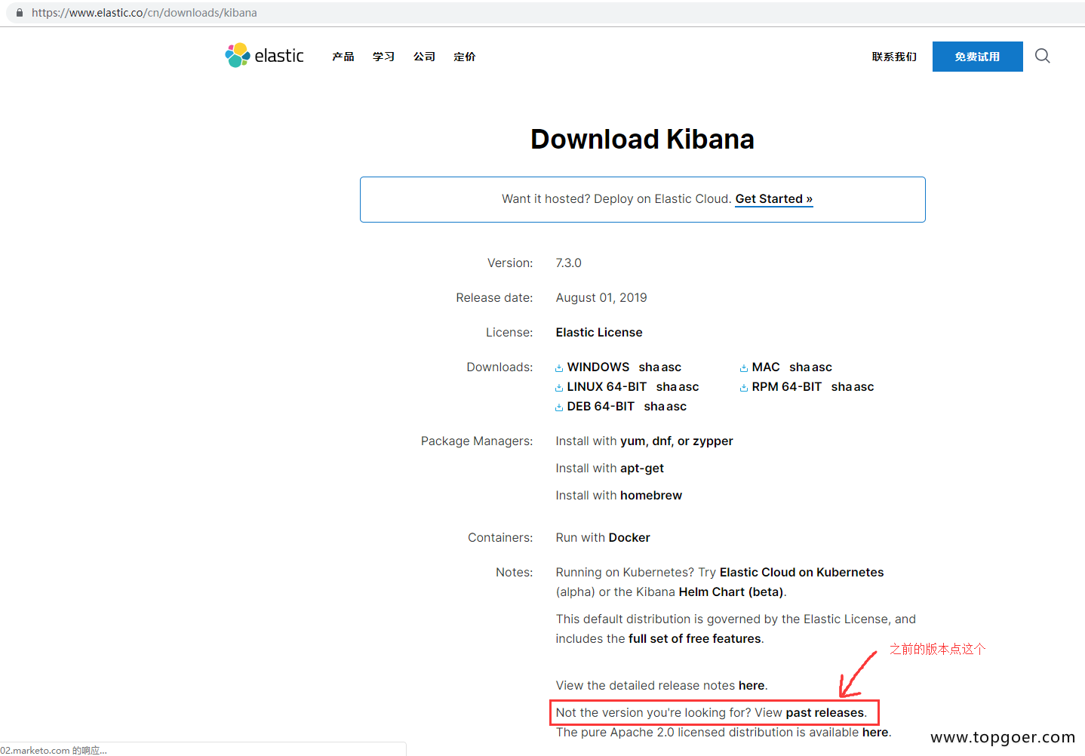Open the 学习 menu

coord(383,56)
